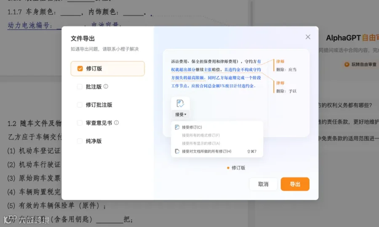Click the 文件导出 dialog title
Viewport: 379px width, 227px height.
point(83,38)
